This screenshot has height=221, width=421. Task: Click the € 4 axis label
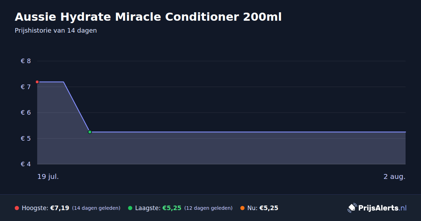[x=26, y=164]
